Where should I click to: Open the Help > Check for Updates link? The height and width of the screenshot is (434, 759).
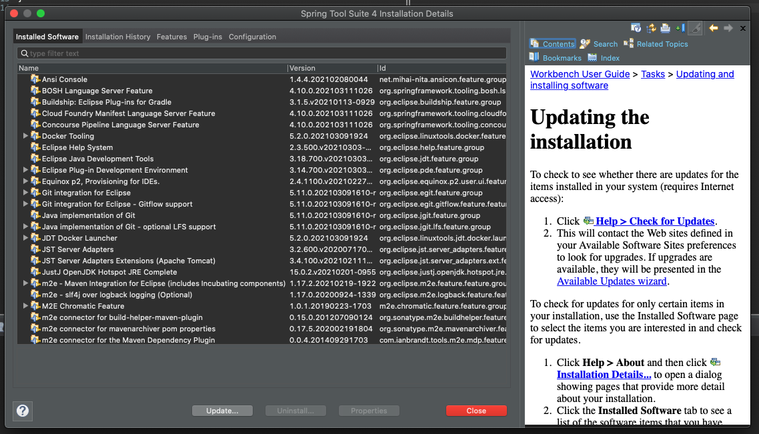(x=655, y=221)
